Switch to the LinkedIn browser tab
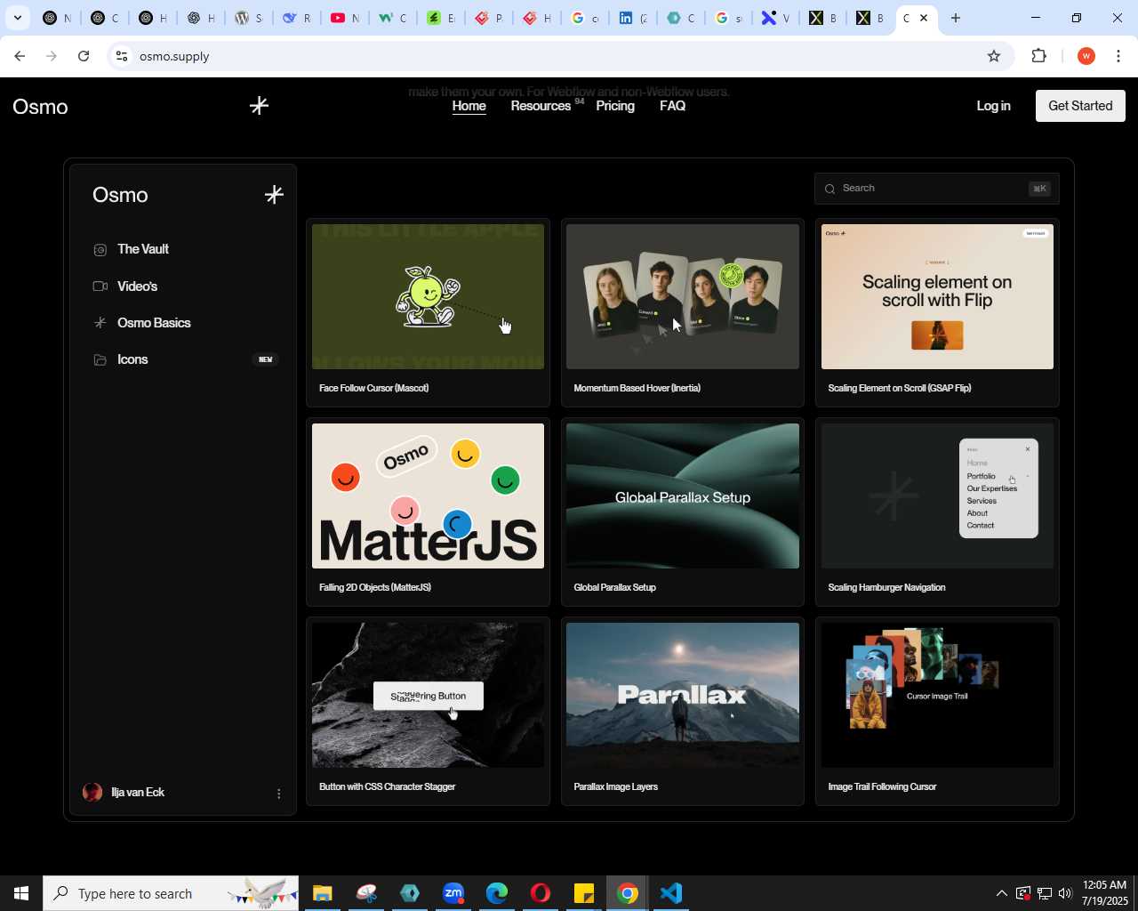 633,18
